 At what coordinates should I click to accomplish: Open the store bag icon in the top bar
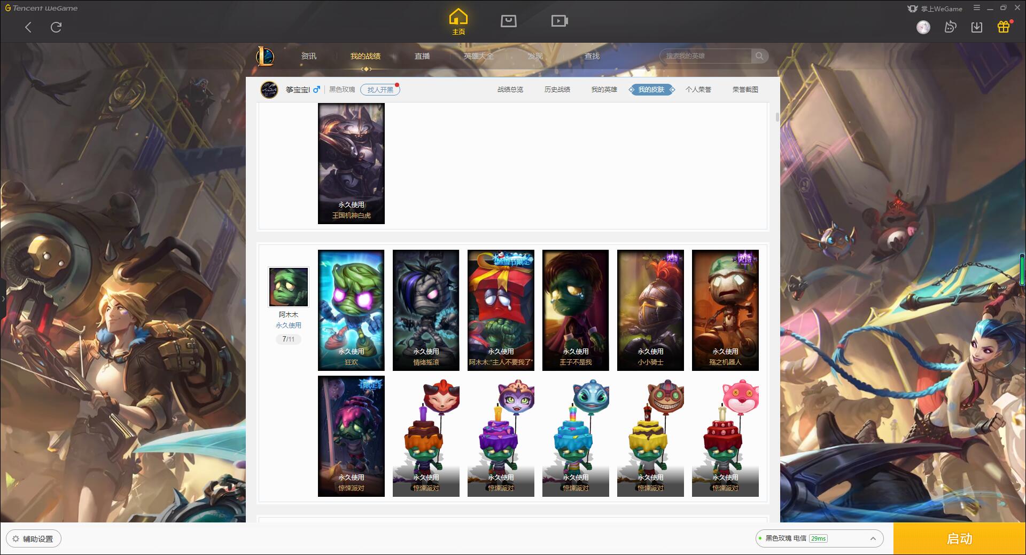tap(508, 21)
